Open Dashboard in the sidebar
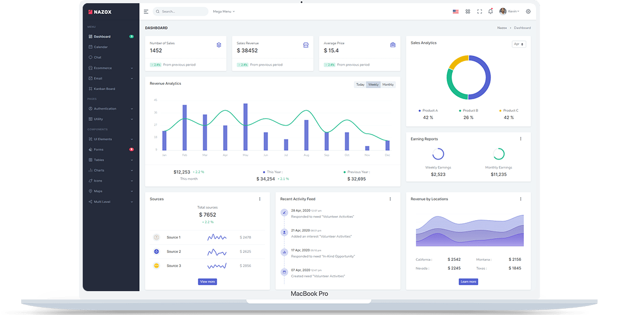Image resolution: width=623 pixels, height=315 pixels. 111,37
